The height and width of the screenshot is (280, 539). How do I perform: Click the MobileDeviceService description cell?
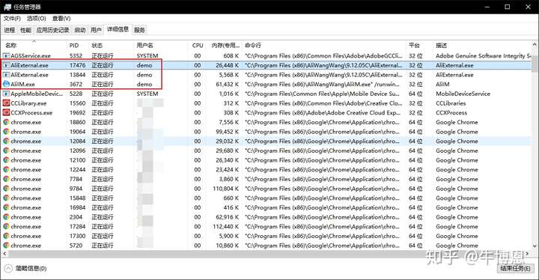(463, 94)
